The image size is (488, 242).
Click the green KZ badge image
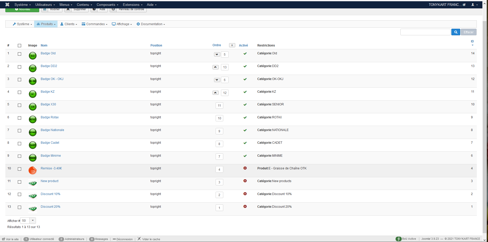33,94
